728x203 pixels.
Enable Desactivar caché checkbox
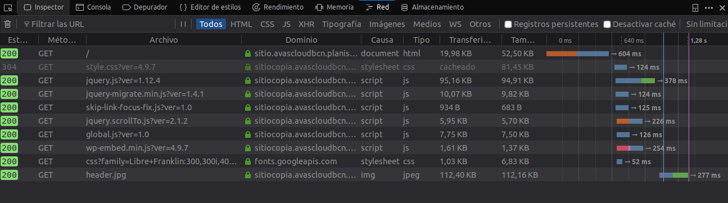click(607, 24)
